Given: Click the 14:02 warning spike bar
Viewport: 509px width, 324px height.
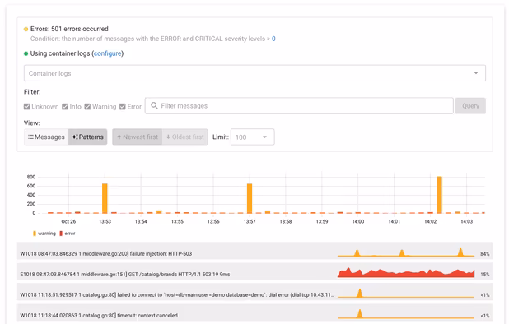Looking at the screenshot, I should point(439,195).
